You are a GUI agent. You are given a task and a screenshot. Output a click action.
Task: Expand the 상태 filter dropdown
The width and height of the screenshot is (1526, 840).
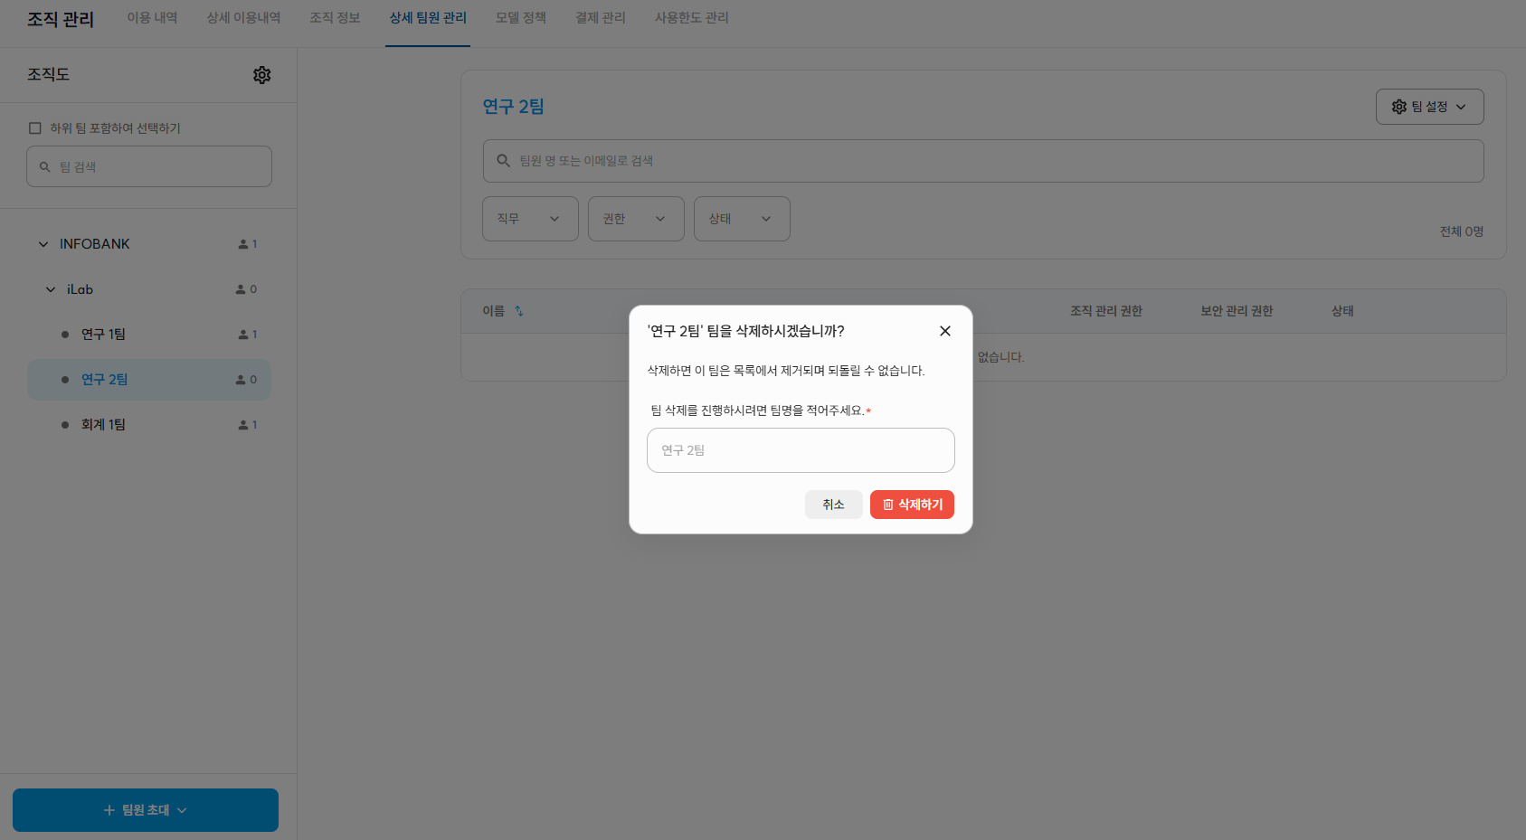click(x=741, y=219)
